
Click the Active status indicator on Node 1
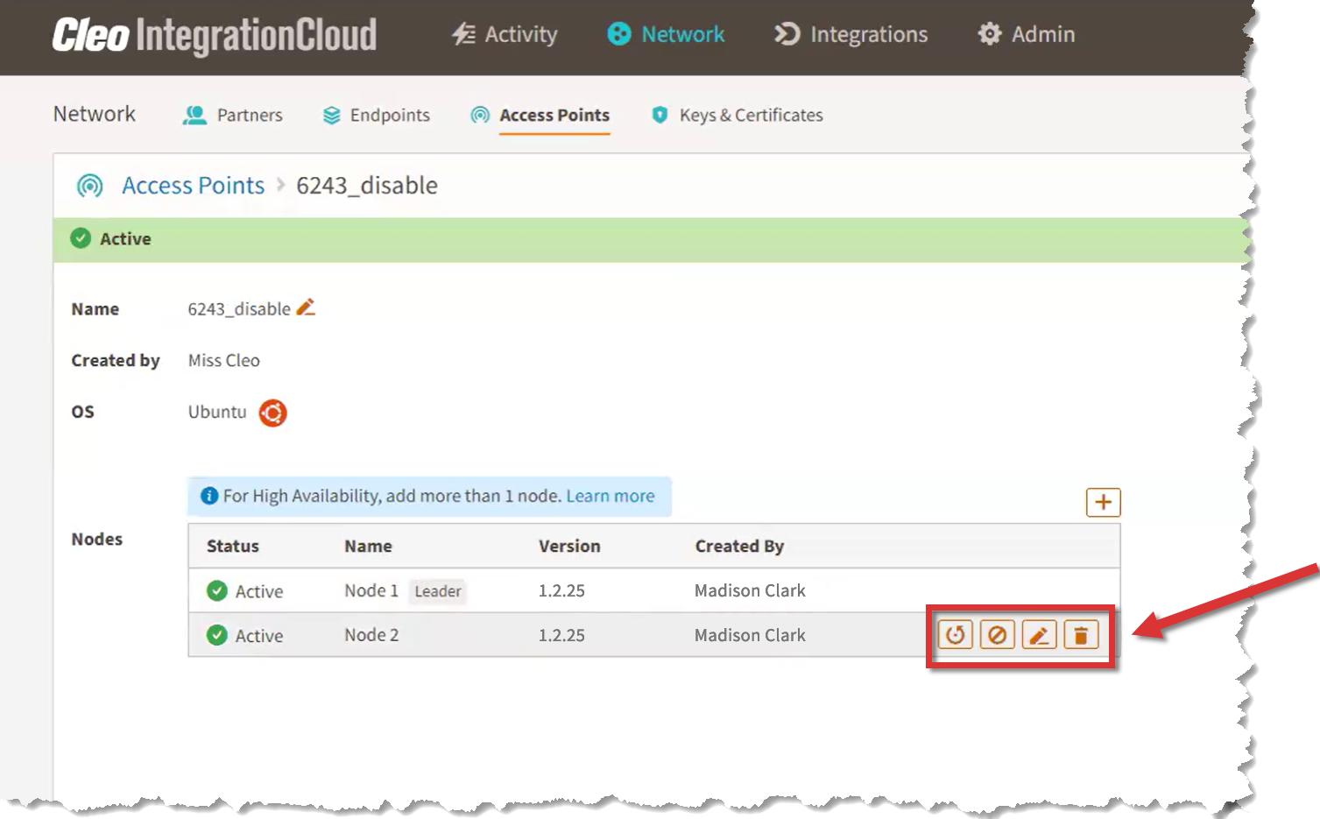[x=216, y=591]
